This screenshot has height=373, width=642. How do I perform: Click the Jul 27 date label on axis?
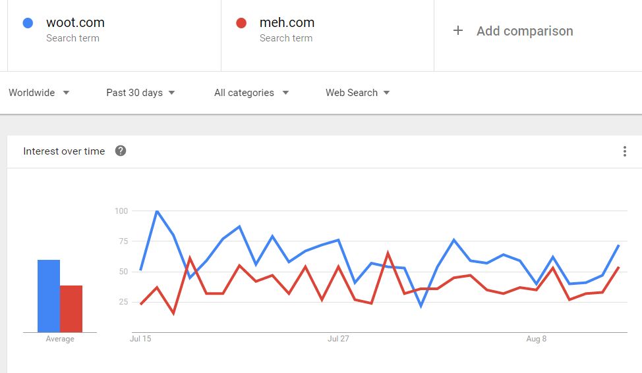point(338,339)
